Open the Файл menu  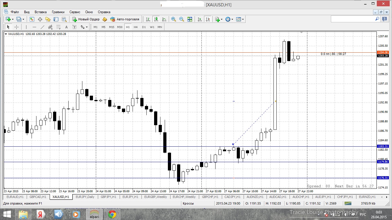(x=15, y=12)
